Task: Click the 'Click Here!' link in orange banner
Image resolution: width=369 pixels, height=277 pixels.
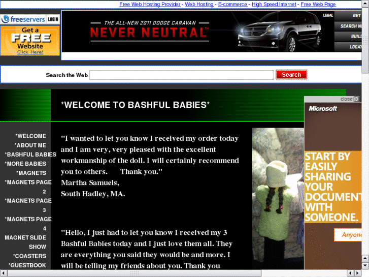Action: 30,52
